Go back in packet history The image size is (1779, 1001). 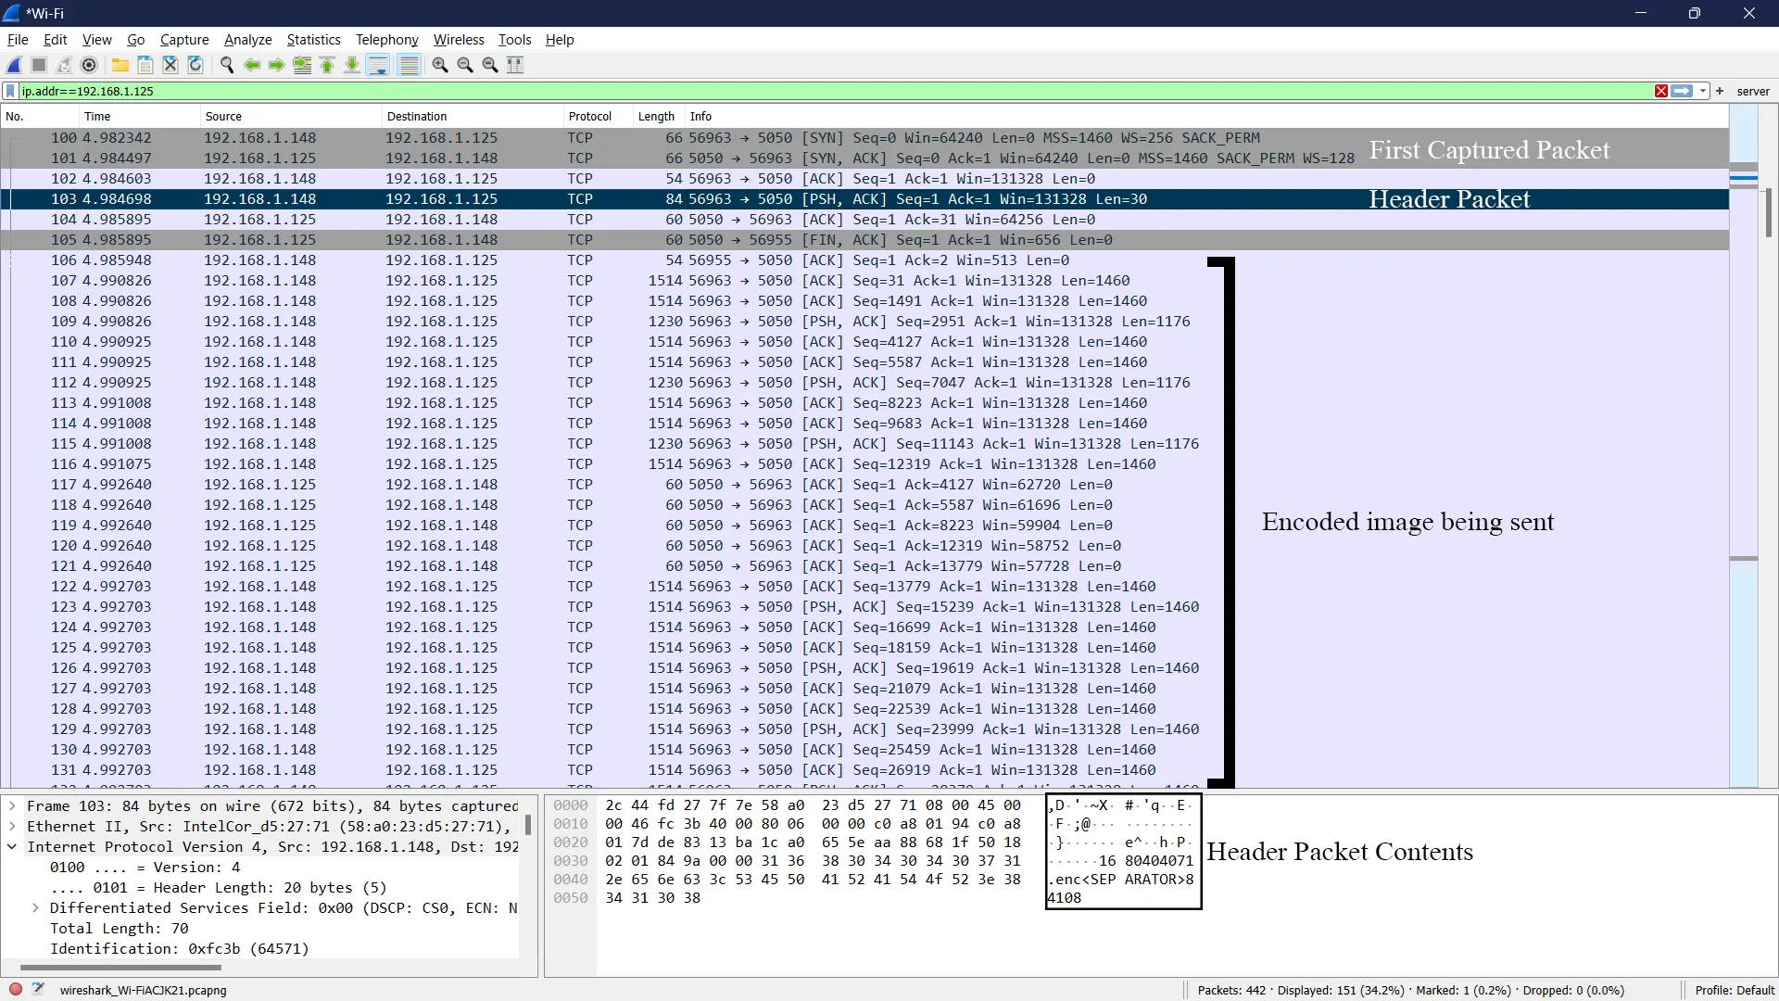252,65
